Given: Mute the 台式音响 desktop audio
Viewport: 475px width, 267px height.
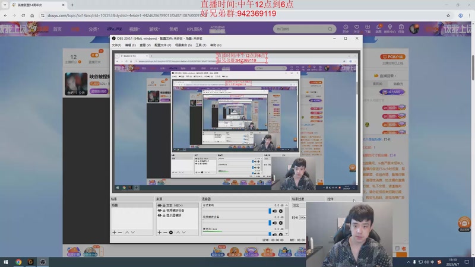Looking at the screenshot, I should 274,211.
